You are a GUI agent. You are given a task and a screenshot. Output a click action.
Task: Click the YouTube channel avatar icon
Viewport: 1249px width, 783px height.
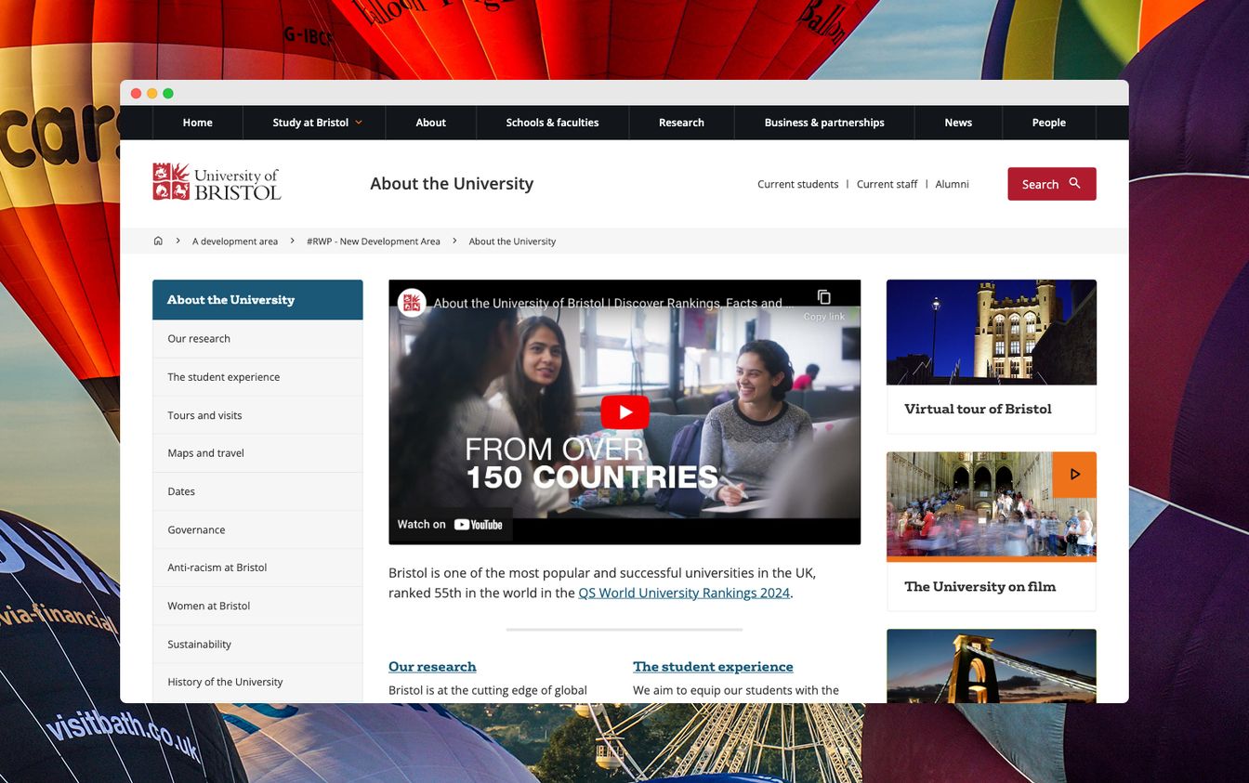tap(412, 303)
